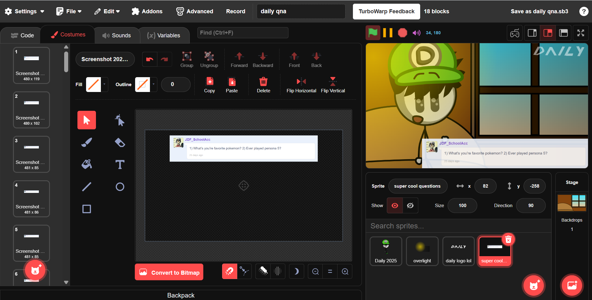Open the Fill color dropdown
The width and height of the screenshot is (592, 300).
click(x=105, y=85)
